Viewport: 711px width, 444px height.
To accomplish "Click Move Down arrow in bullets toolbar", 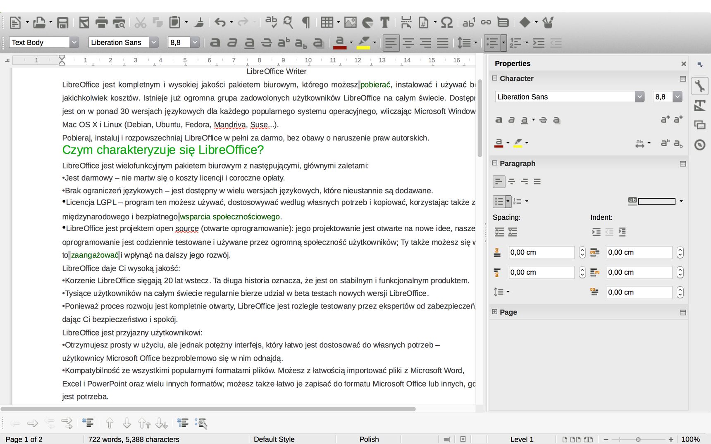I will coord(127,423).
